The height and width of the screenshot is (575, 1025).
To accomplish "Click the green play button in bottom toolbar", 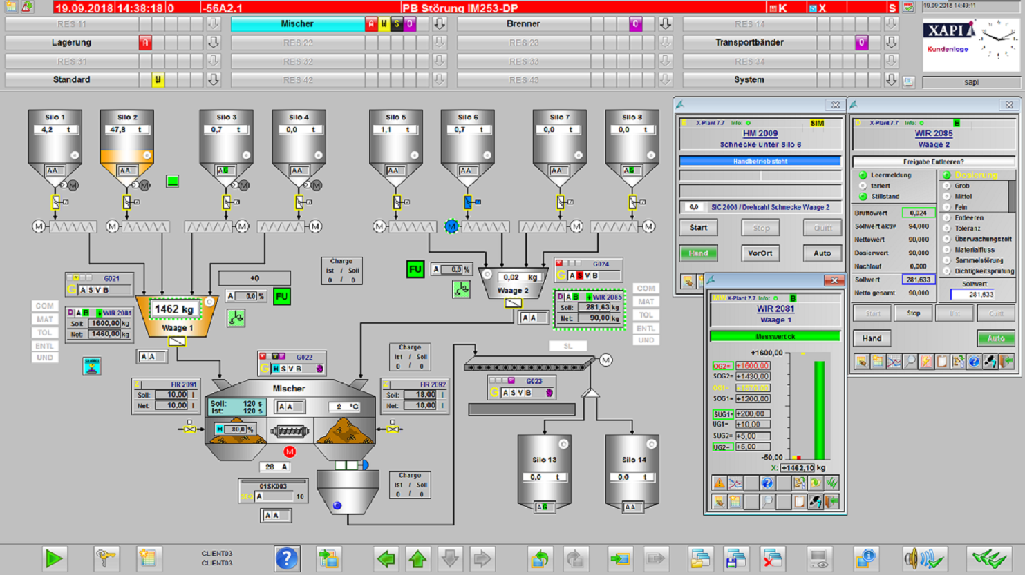I will coord(54,558).
